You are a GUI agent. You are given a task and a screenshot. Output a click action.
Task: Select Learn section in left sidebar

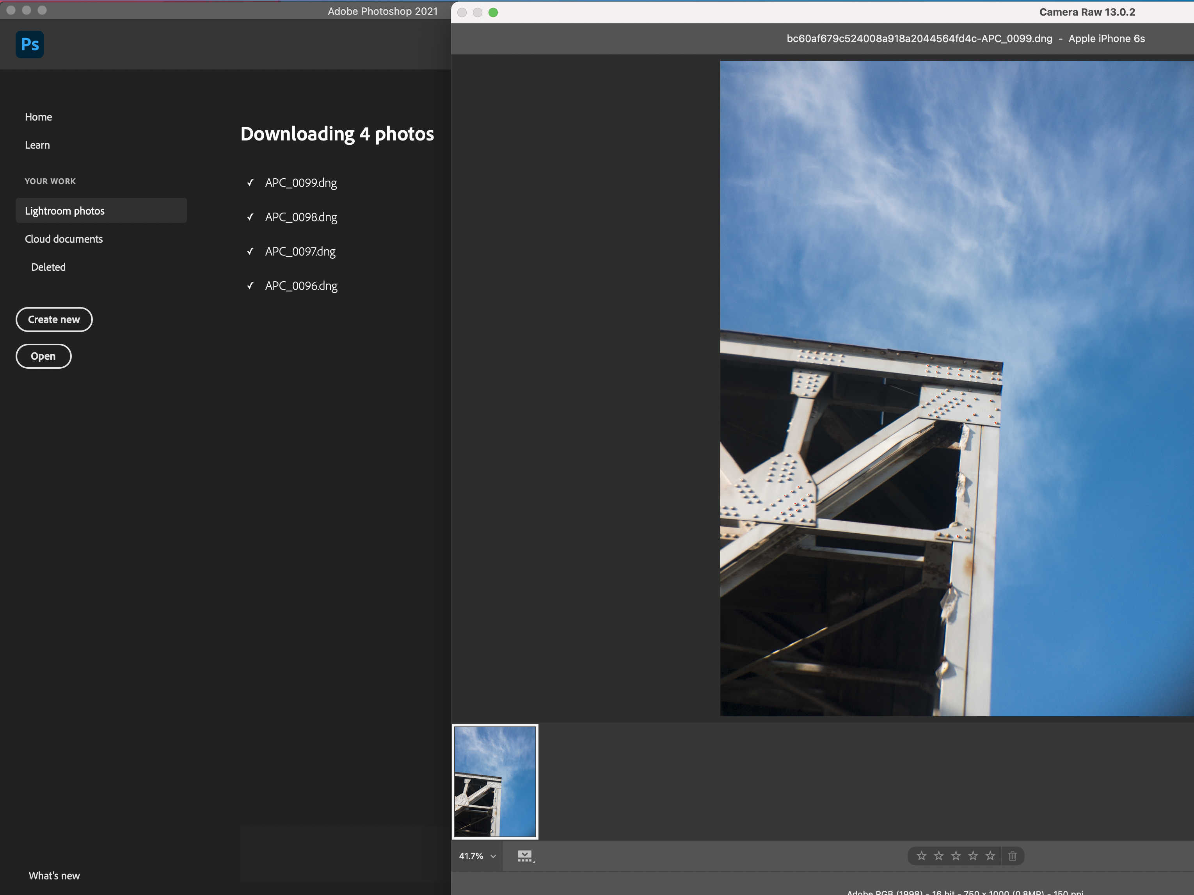pyautogui.click(x=37, y=145)
